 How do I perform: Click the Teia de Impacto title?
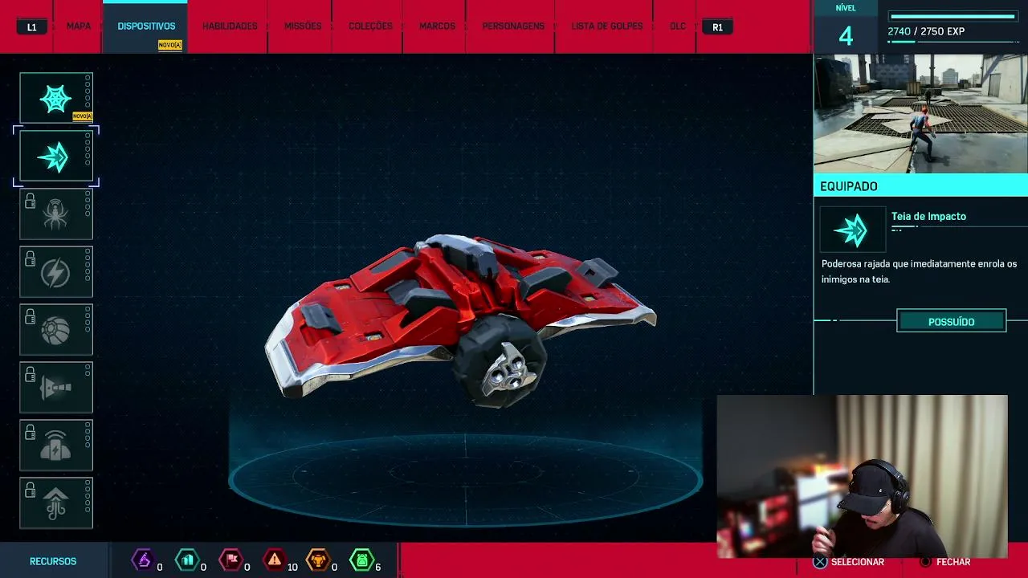[x=928, y=216]
